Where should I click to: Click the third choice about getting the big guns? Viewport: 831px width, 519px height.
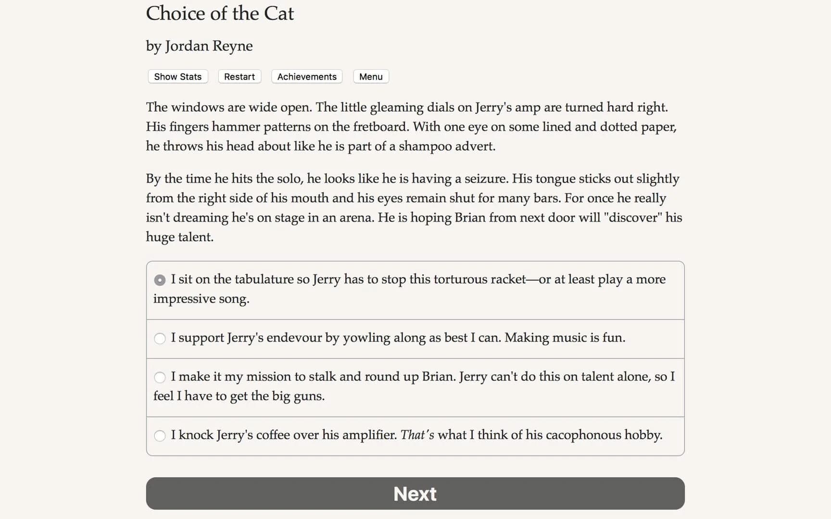tap(414, 386)
